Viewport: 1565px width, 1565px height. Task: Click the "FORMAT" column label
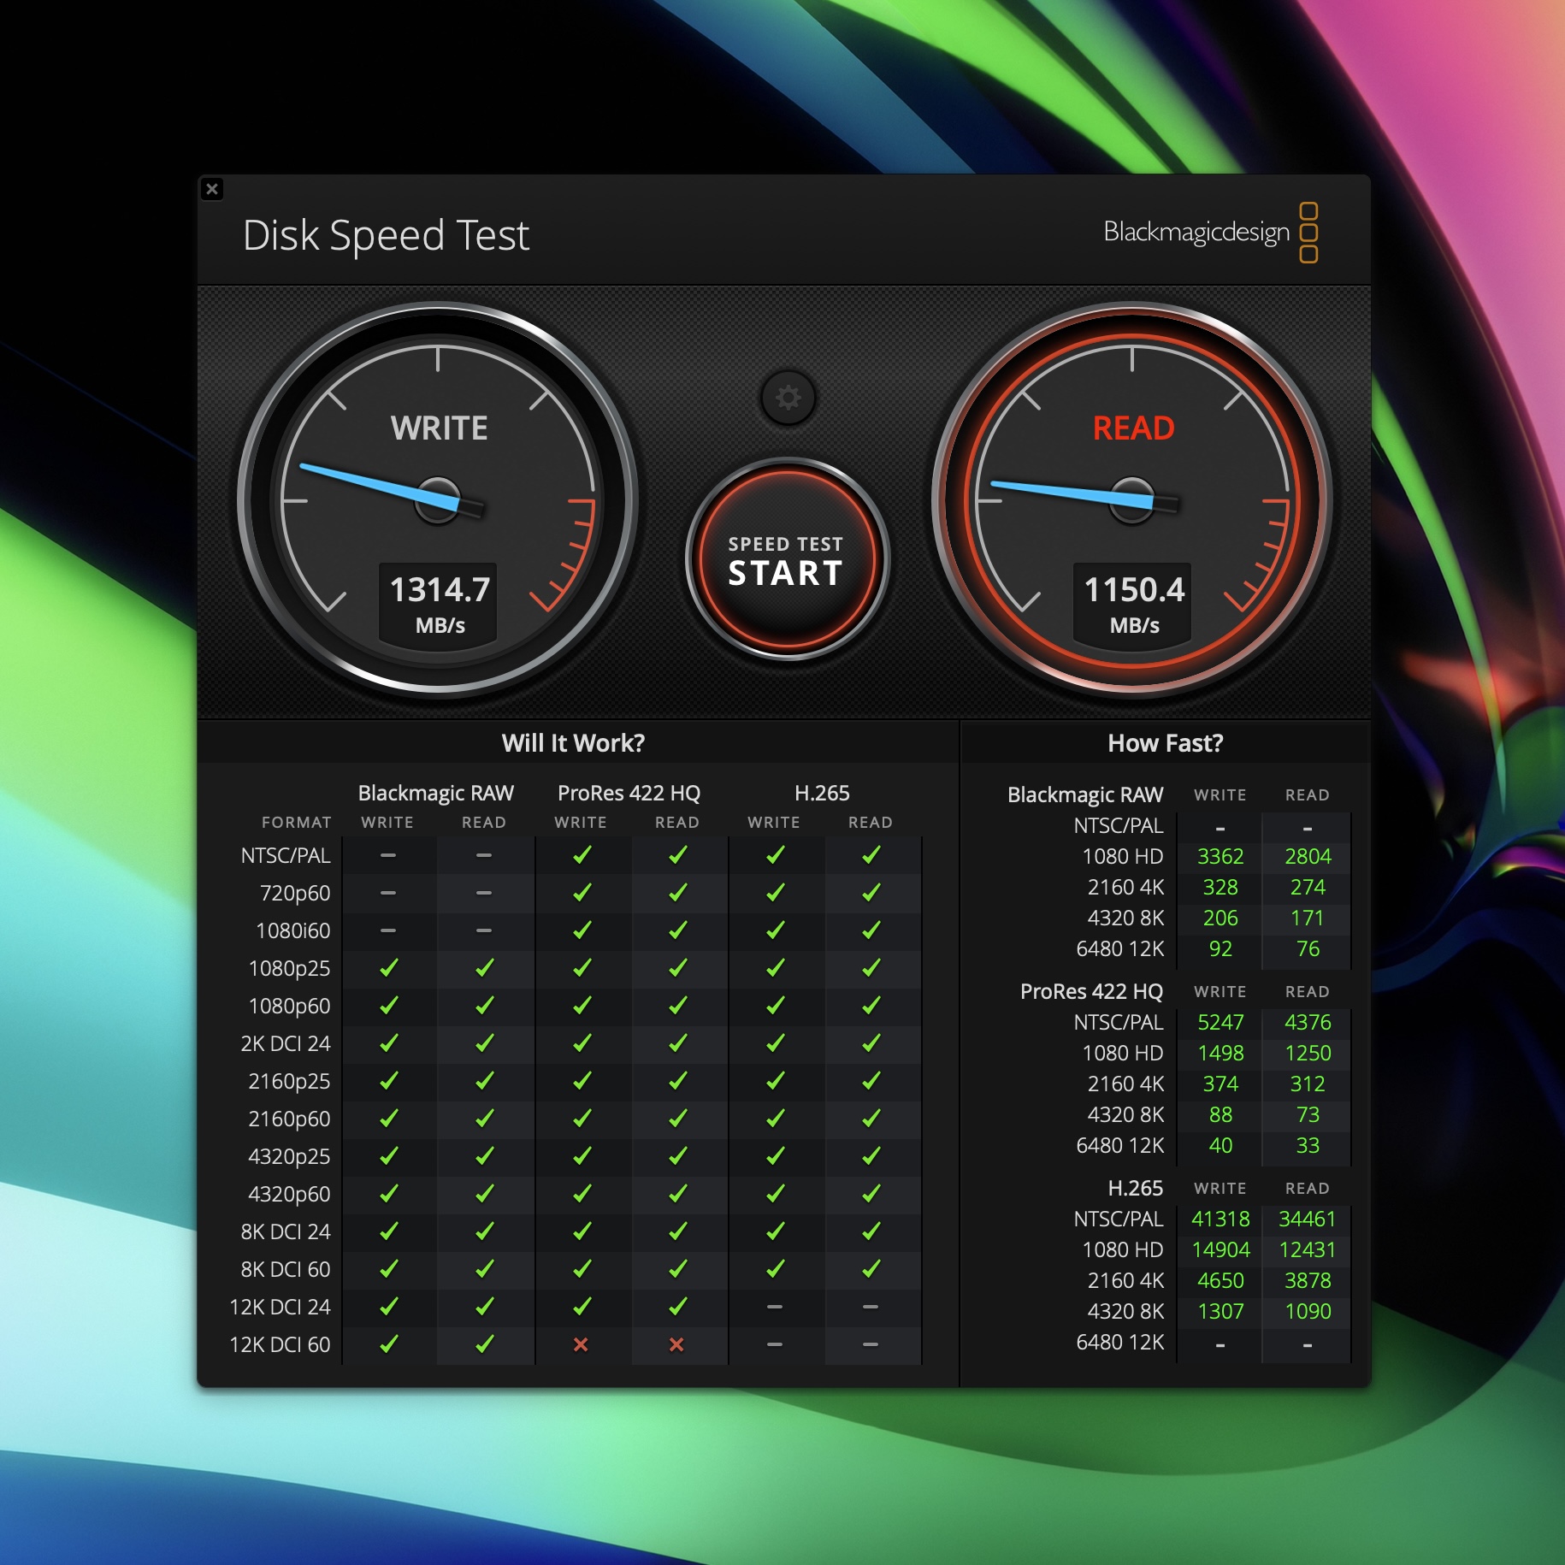point(296,823)
